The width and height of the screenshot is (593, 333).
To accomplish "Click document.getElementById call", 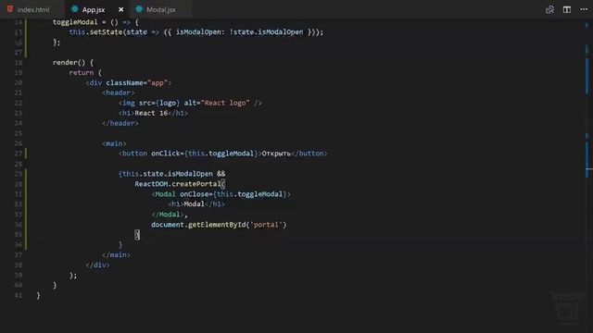I will [x=219, y=225].
